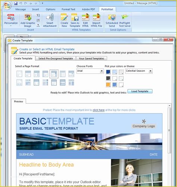The width and height of the screenshot is (177, 187).
Task: Select the PoliteMail ribbon tab
Action: point(107,9)
